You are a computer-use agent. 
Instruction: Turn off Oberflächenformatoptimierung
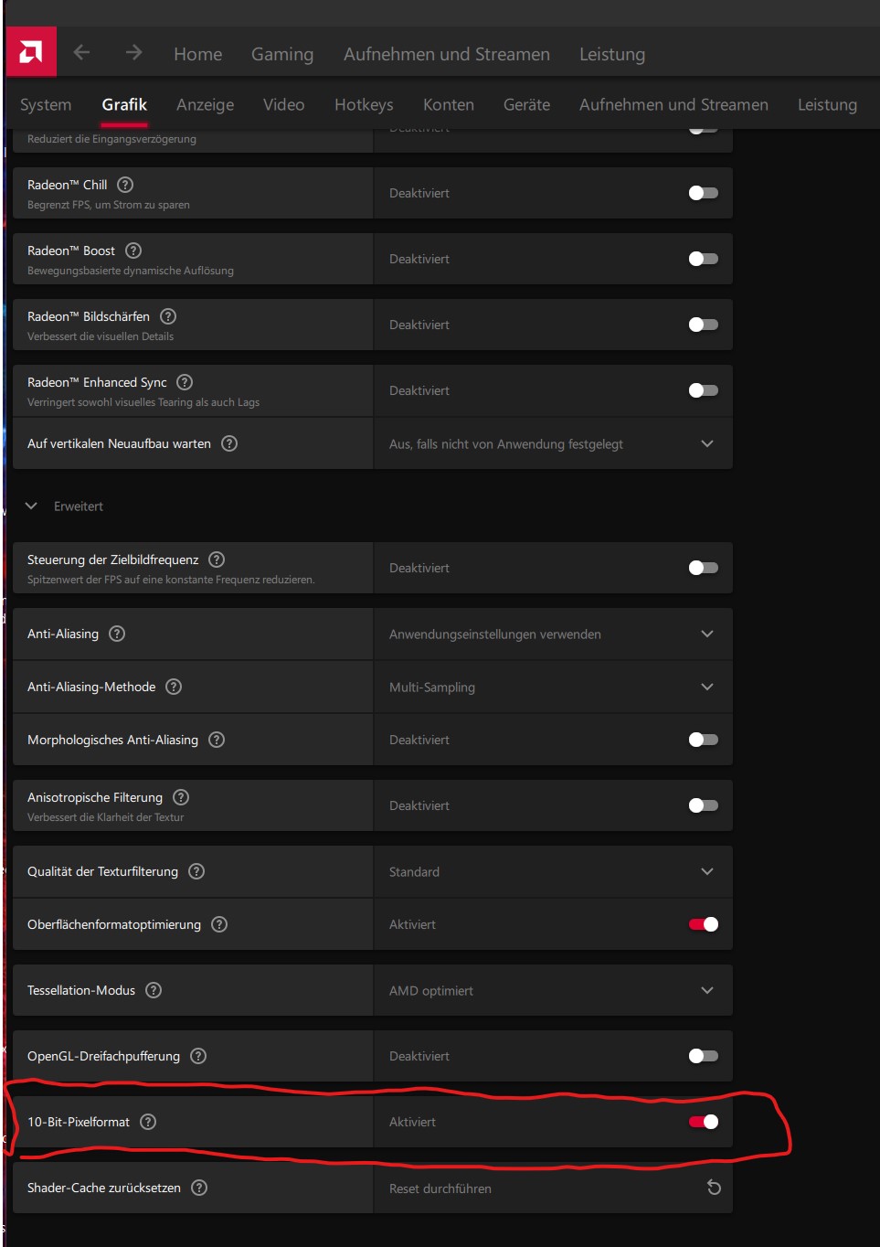[703, 924]
